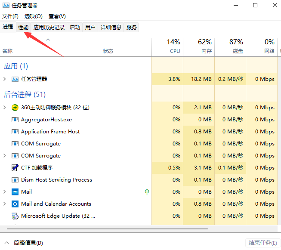Open the 查看(V) menu

pyautogui.click(x=57, y=16)
